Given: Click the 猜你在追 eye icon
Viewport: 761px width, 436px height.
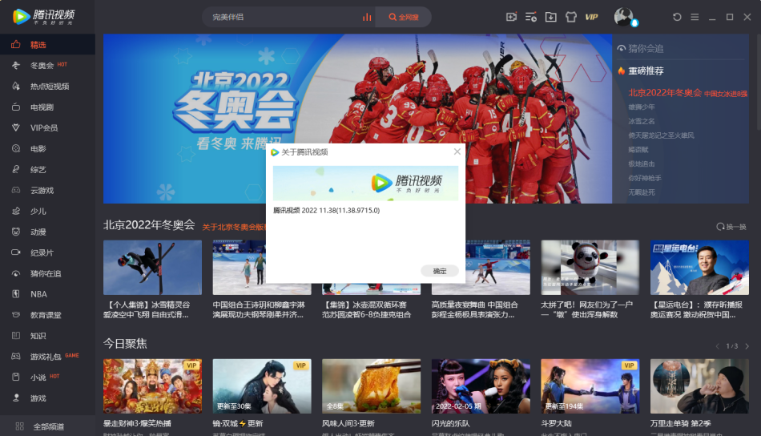Looking at the screenshot, I should pyautogui.click(x=16, y=273).
